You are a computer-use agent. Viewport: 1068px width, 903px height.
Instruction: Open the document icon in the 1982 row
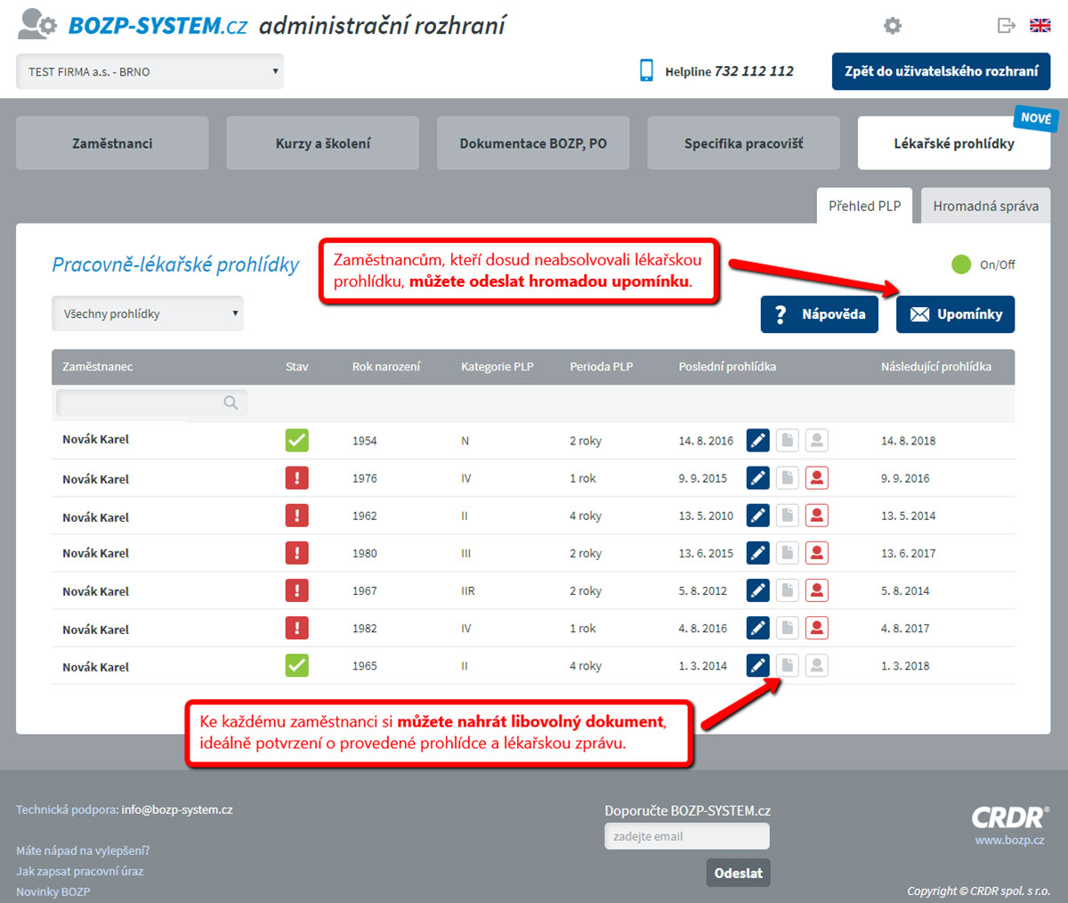coord(788,628)
